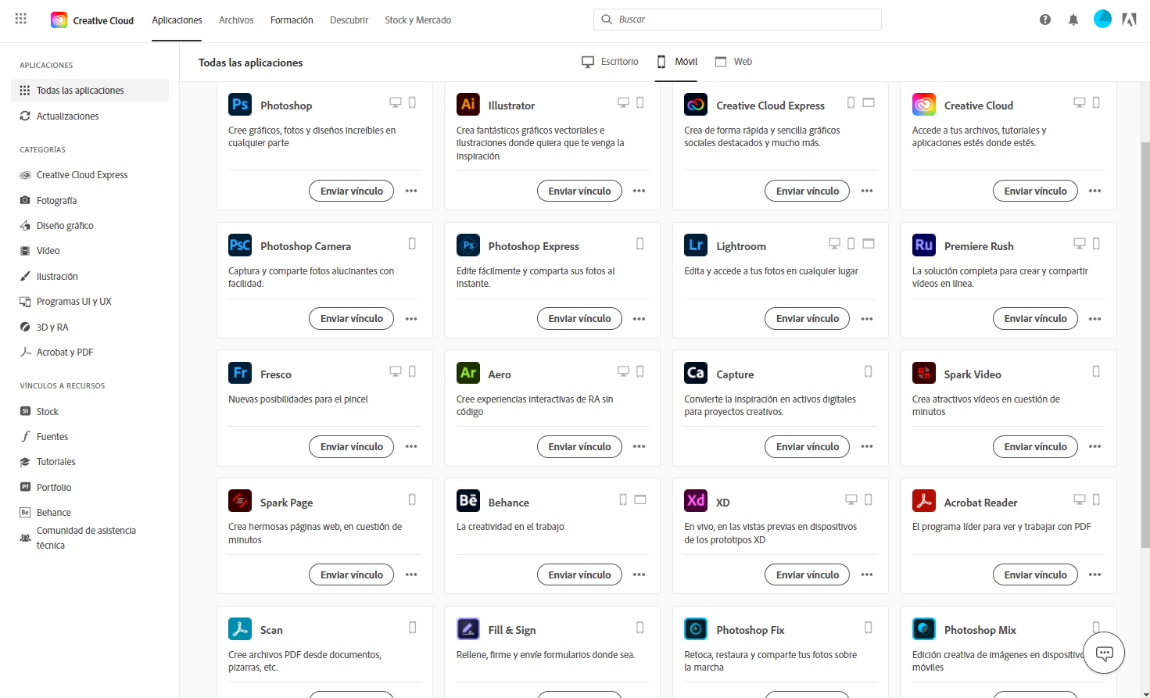Click the Illustrator app icon
This screenshot has height=698, width=1150.
[x=468, y=104]
